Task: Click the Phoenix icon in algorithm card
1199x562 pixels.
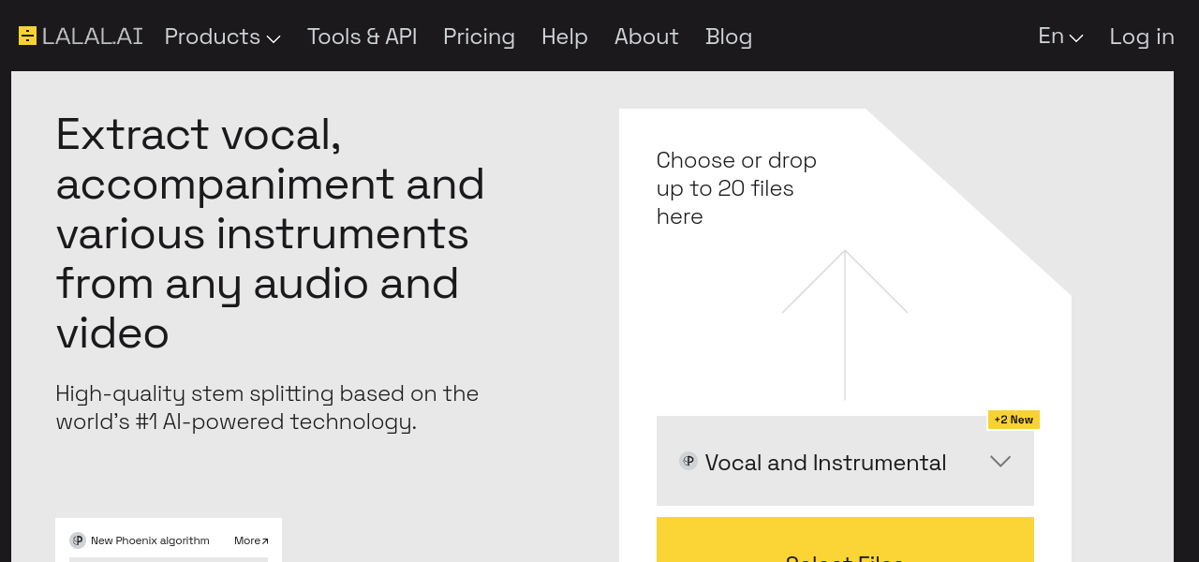Action: coord(78,540)
